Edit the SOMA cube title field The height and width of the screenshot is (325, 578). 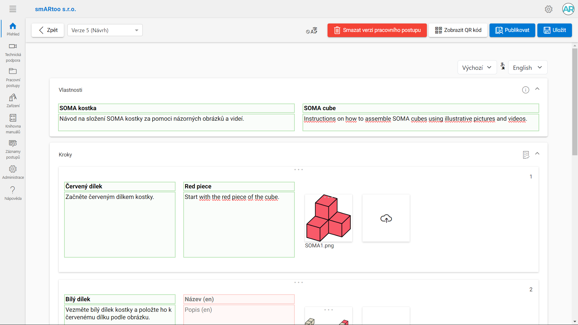click(x=421, y=108)
